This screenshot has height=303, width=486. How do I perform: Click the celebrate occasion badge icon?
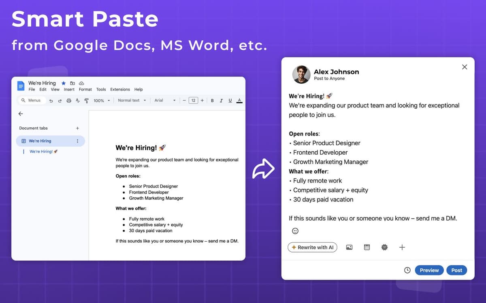384,247
